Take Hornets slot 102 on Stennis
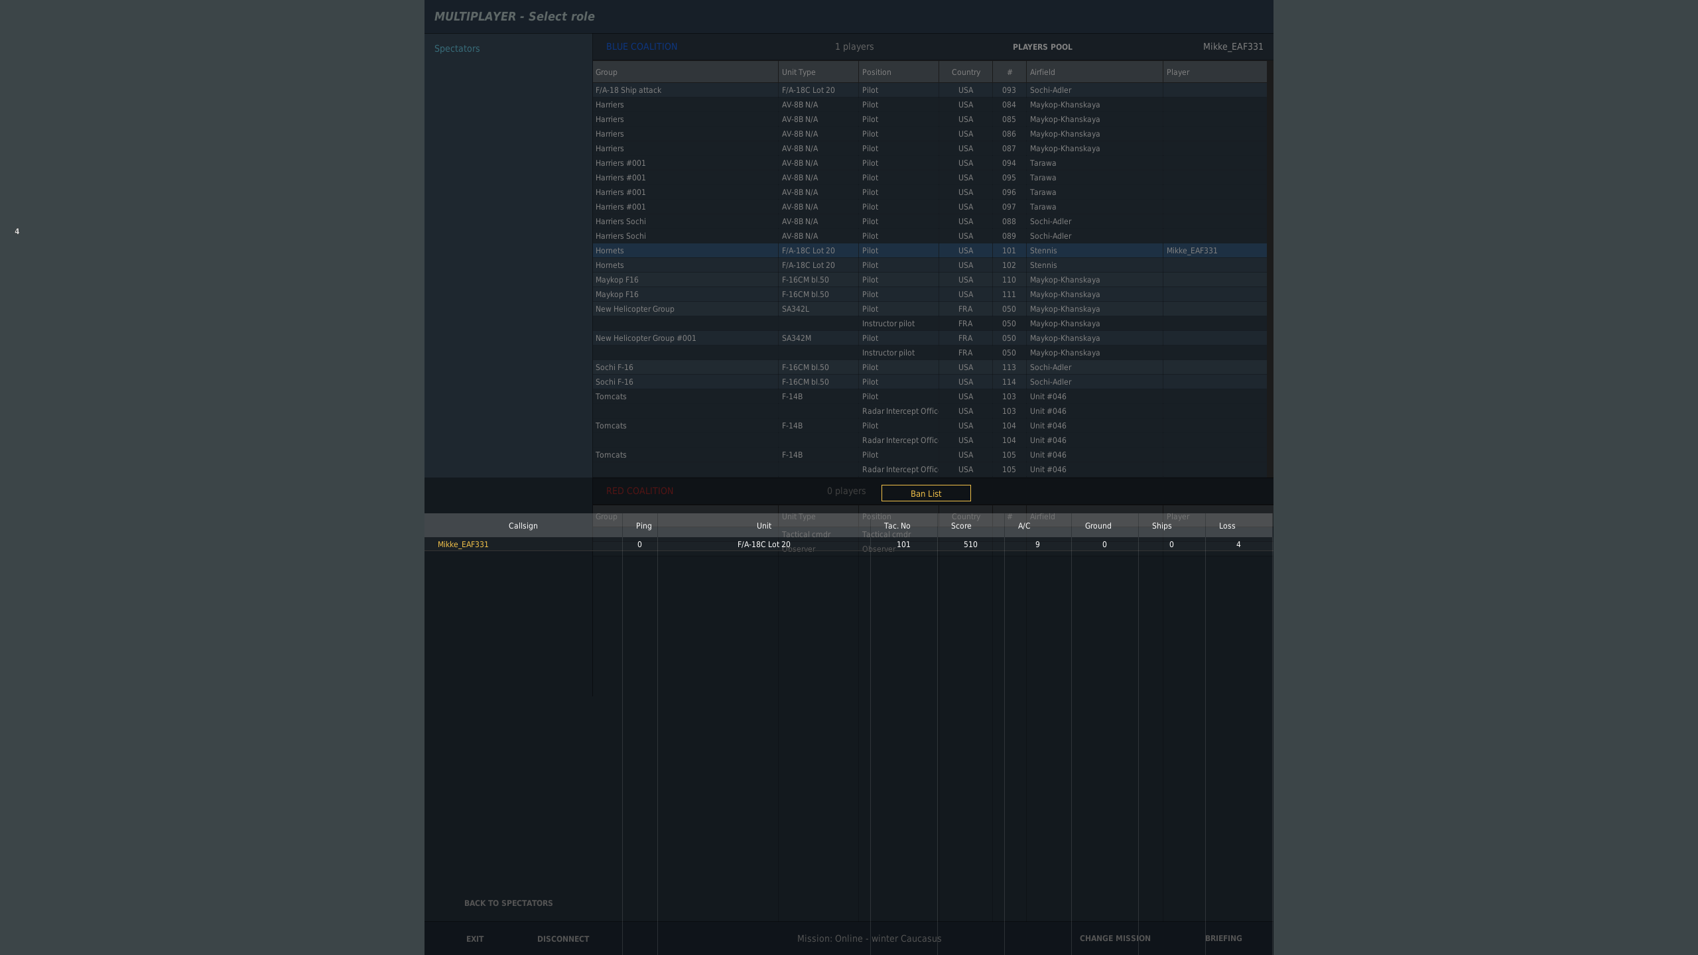 click(929, 265)
